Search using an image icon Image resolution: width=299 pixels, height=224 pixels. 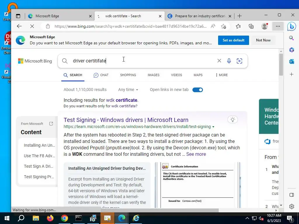(x=239, y=61)
